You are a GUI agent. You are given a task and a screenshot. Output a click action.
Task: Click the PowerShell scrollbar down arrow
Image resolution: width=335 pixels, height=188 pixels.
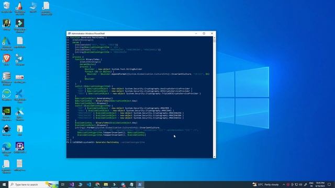click(x=214, y=157)
